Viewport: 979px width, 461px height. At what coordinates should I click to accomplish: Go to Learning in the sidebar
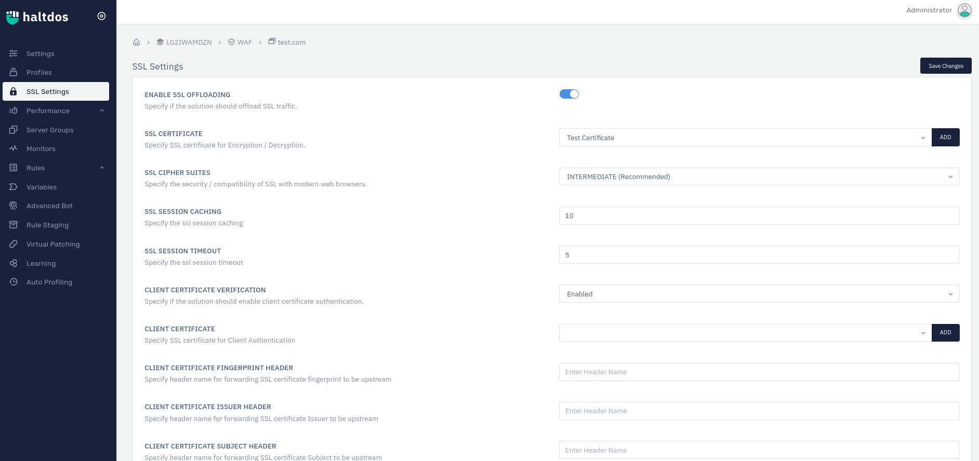click(x=41, y=263)
